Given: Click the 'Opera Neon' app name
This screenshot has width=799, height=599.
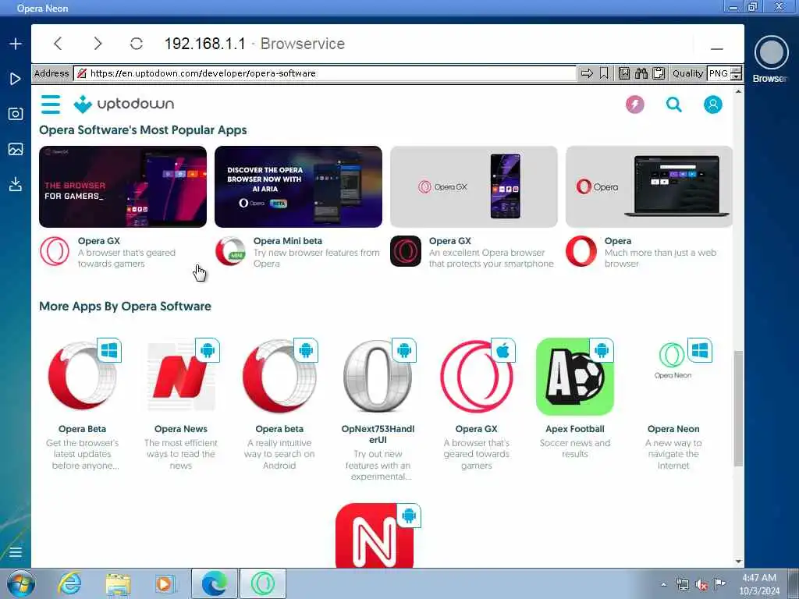Looking at the screenshot, I should coord(673,429).
